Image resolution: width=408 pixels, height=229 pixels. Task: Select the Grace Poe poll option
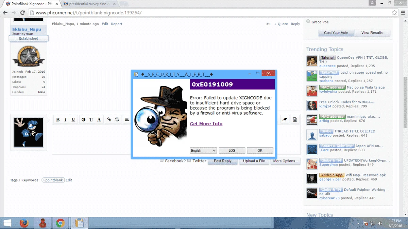pyautogui.click(x=308, y=22)
